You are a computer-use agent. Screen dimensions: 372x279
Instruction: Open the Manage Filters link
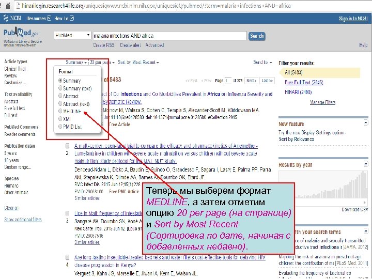[x=322, y=102]
